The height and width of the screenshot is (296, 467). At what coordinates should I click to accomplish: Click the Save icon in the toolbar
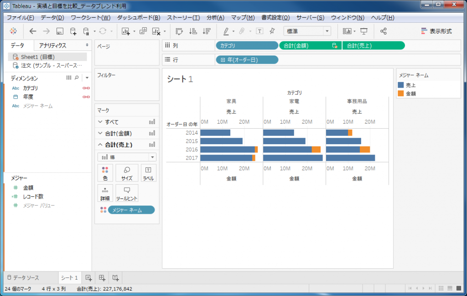[x=60, y=31]
